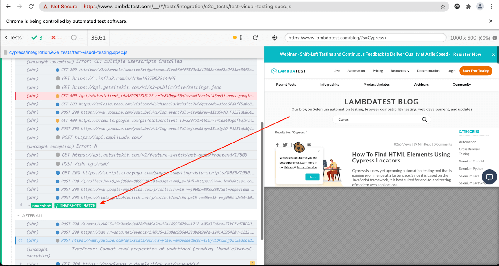
Task: Open Documentation nav item
Action: pos(428,71)
